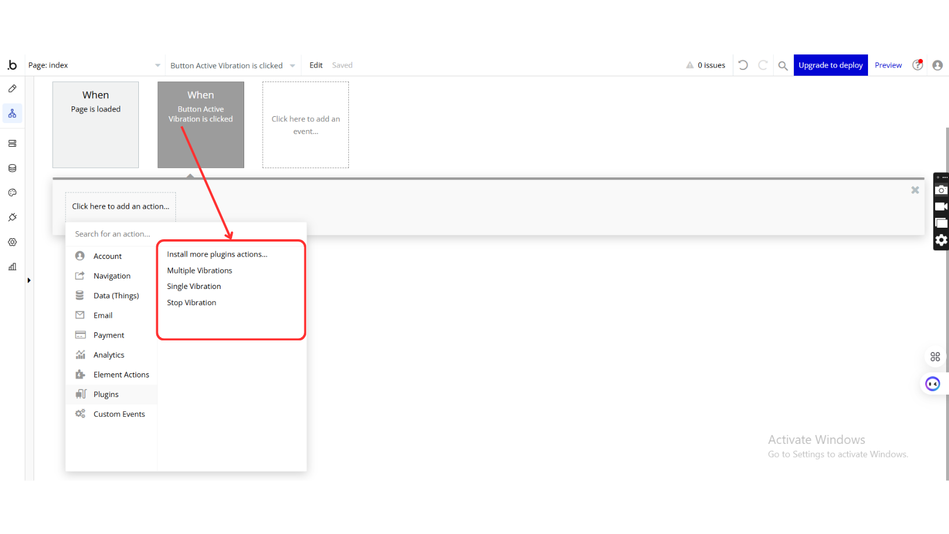Select the Workflow tab icon in sidebar
Screen dimensions: 949x534
pyautogui.click(x=12, y=113)
